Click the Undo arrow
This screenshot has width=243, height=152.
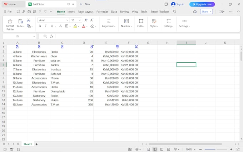(40, 11)
